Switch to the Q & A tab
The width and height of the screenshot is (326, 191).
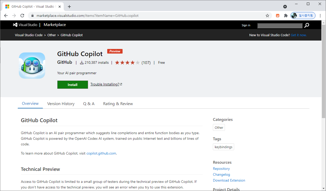89,104
